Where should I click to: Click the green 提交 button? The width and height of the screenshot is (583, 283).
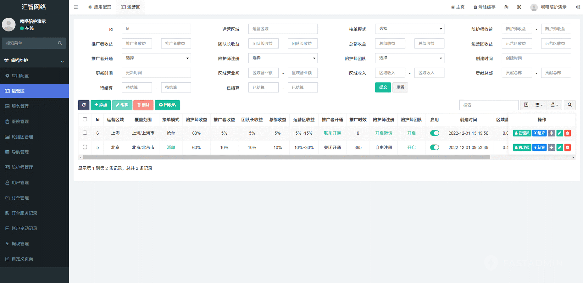(x=383, y=87)
